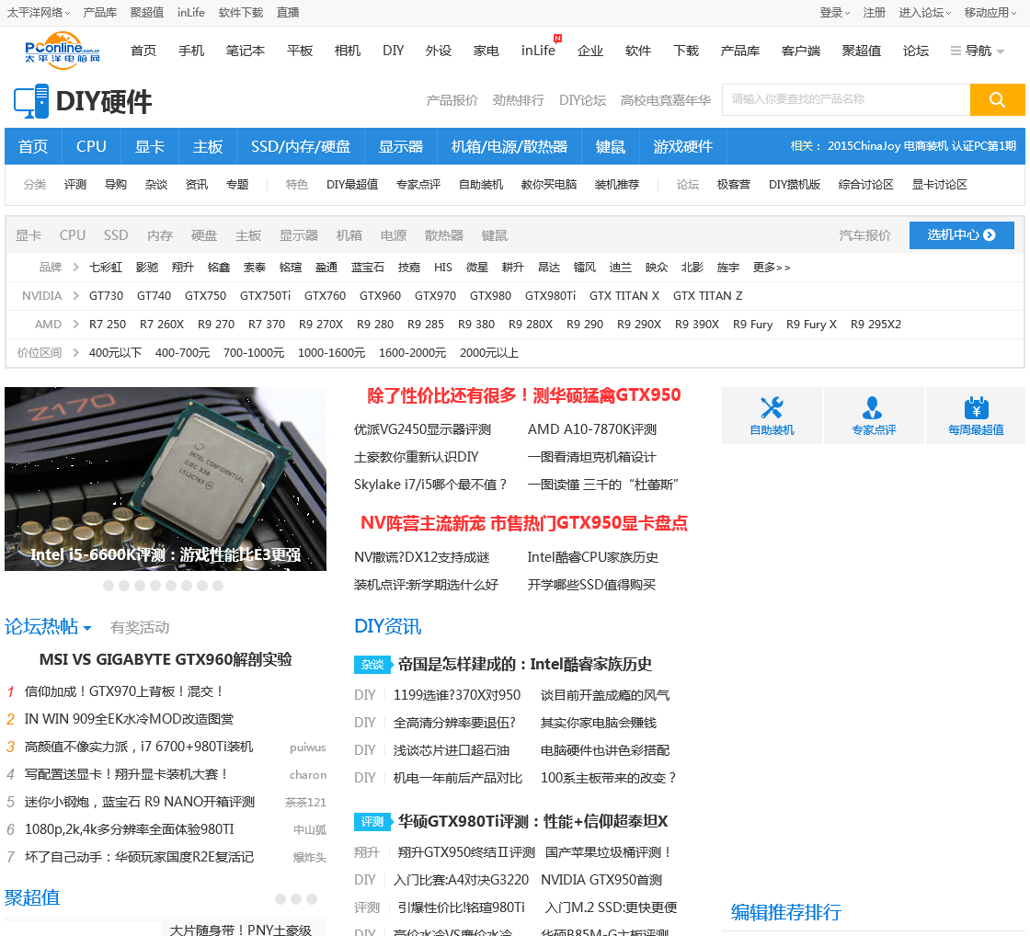
Task: Click the product name search field
Action: pos(846,100)
